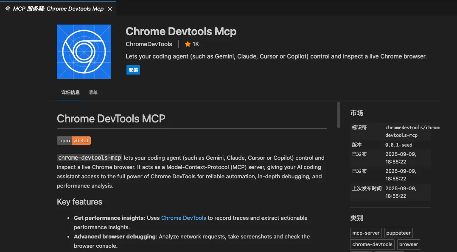
Task: Click the Key features heading
Action: click(80, 202)
